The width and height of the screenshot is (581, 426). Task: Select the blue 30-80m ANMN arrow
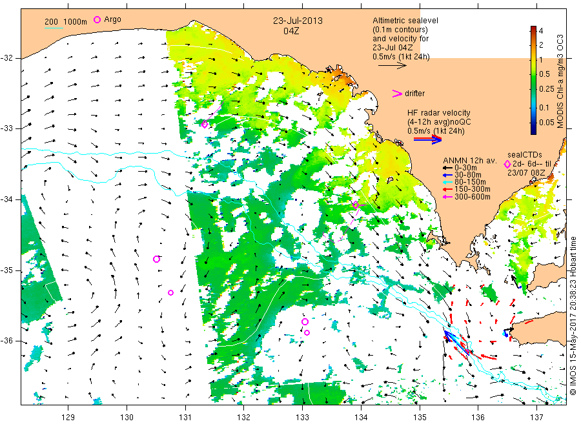tap(447, 175)
